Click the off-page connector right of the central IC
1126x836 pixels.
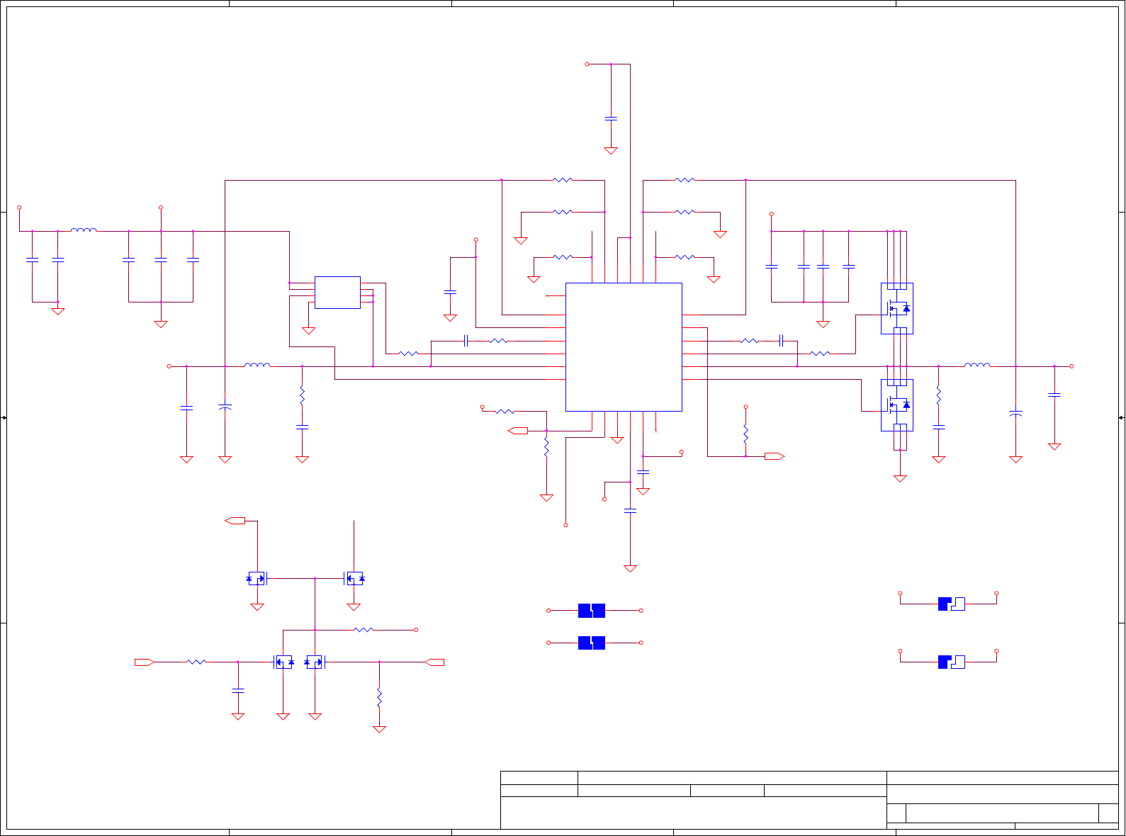775,456
